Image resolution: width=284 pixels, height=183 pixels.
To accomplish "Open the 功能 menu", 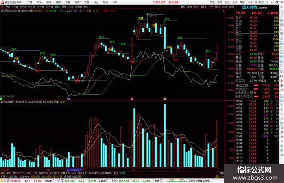I will 212,2.
